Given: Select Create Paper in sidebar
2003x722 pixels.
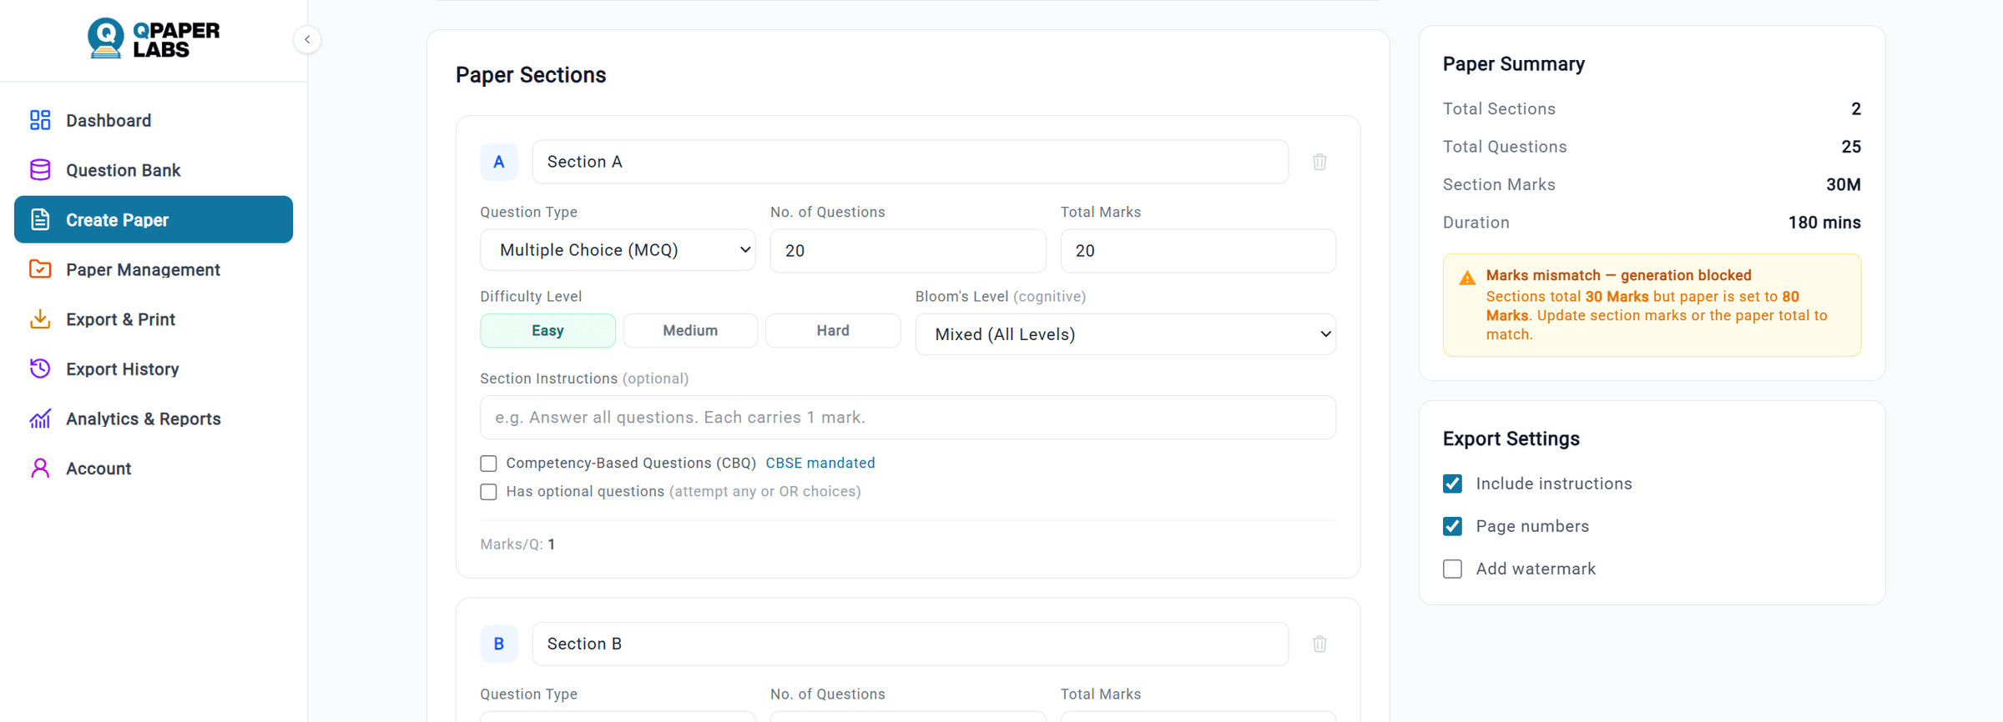Looking at the screenshot, I should tap(154, 219).
